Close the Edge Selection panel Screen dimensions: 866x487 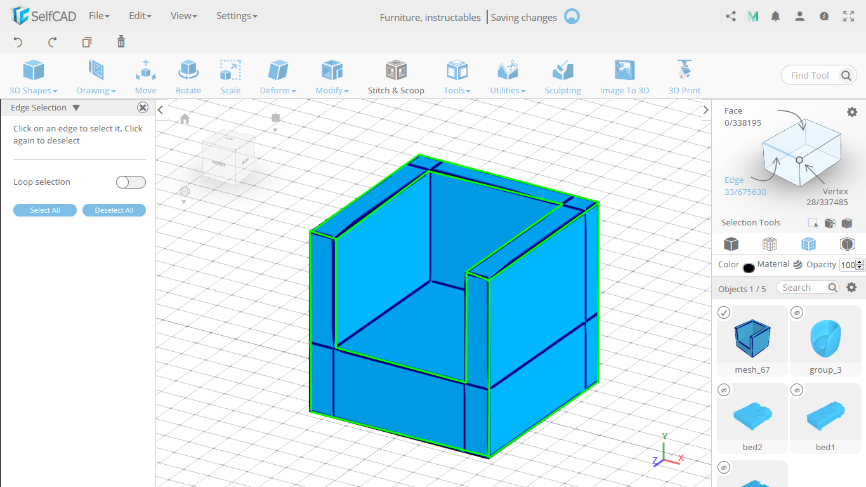pyautogui.click(x=143, y=108)
